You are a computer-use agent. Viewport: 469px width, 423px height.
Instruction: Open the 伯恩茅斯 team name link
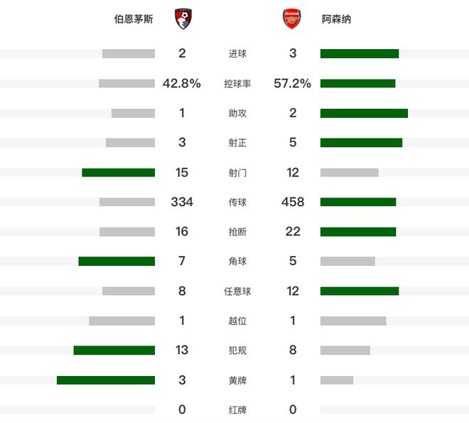tap(133, 19)
